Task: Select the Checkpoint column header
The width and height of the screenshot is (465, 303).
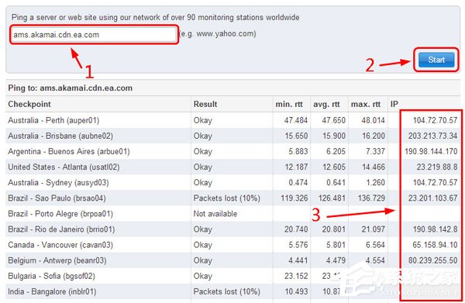Action: 29,104
